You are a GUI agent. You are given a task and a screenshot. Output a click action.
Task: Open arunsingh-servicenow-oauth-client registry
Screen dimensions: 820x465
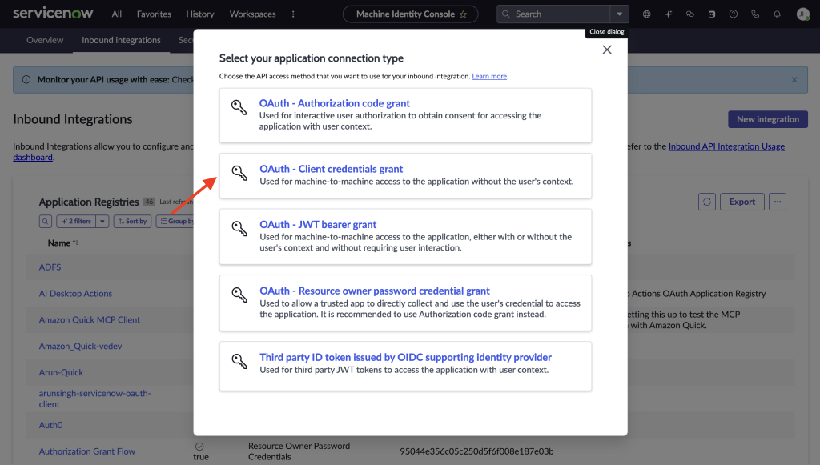click(94, 399)
